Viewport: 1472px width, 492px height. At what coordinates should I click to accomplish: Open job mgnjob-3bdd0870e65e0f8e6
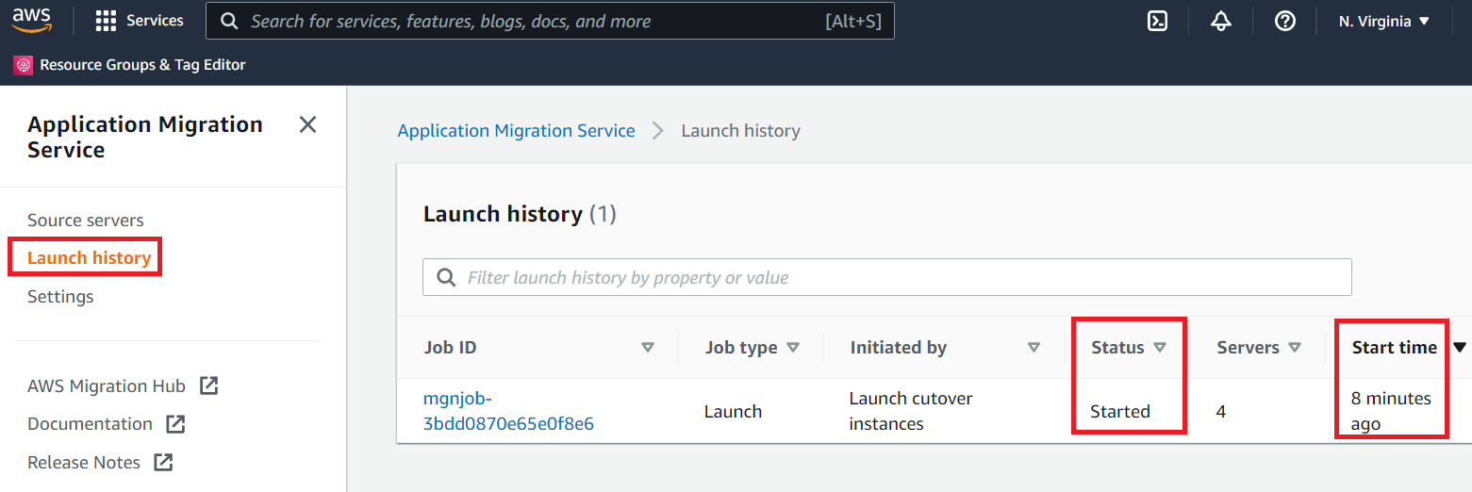click(x=508, y=411)
